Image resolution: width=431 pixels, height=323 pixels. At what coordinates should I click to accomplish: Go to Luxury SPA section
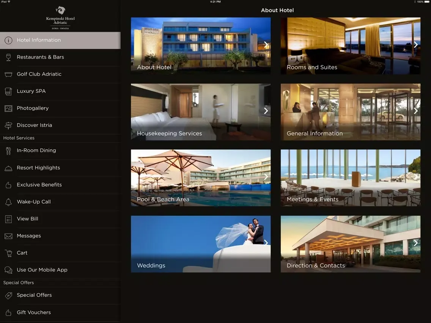[x=60, y=91]
